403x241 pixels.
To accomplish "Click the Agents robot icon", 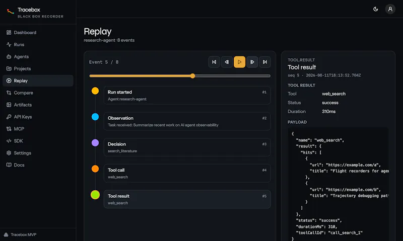I will [x=9, y=56].
